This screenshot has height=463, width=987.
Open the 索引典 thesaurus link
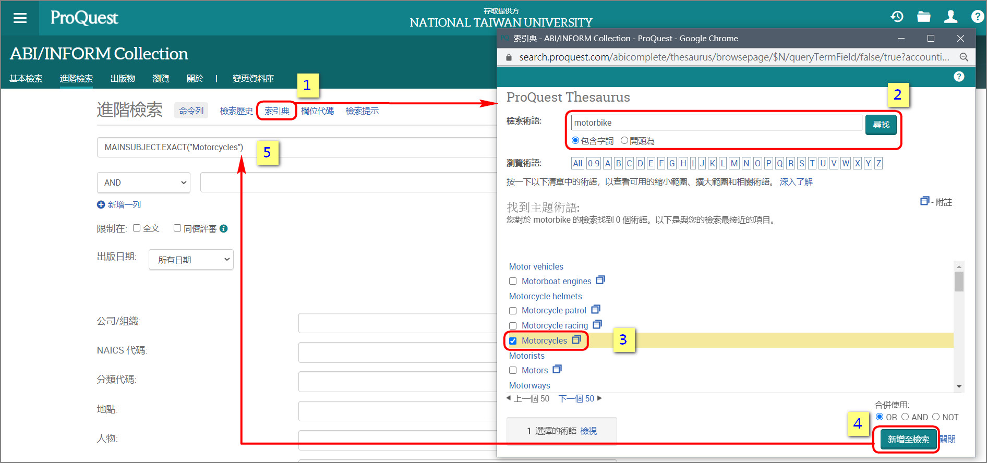coord(277,111)
